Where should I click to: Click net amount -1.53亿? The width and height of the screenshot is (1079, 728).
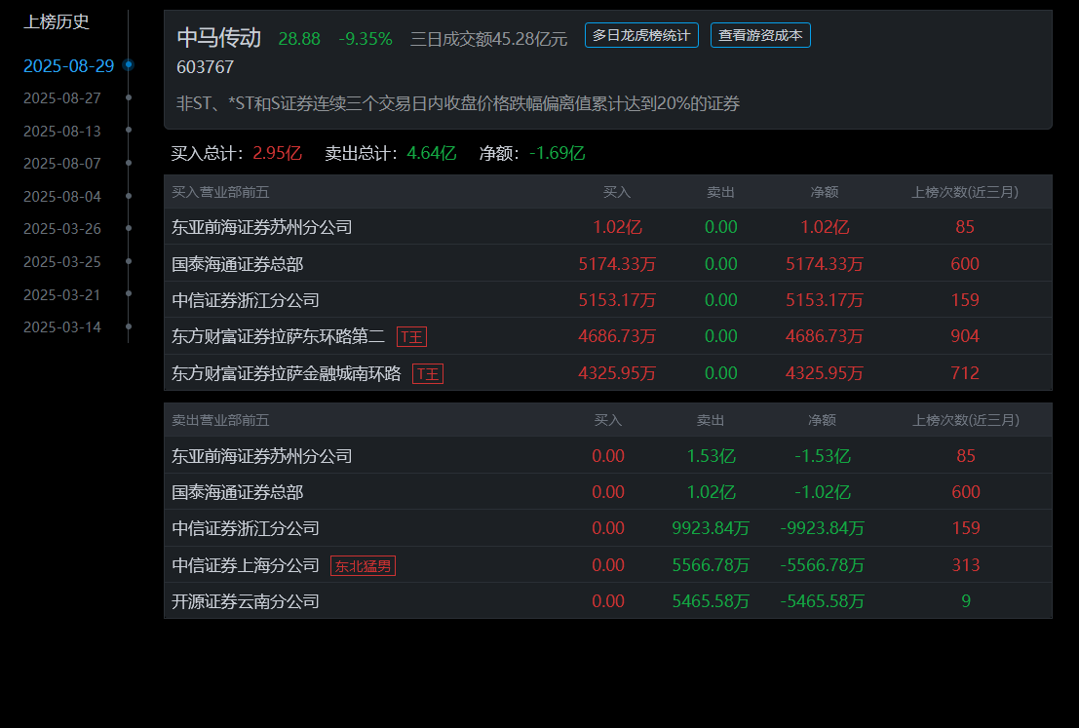point(823,456)
